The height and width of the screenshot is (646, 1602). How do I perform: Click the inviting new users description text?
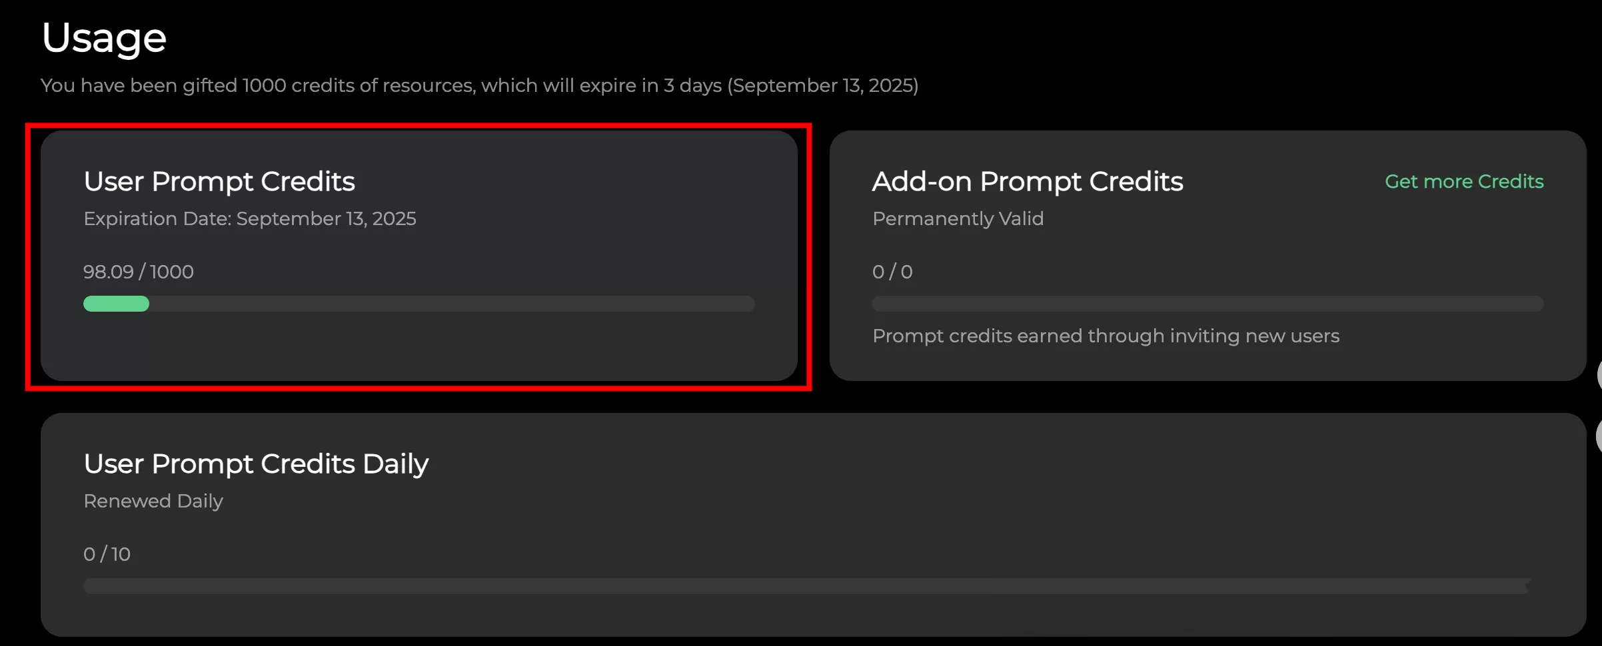point(1106,336)
